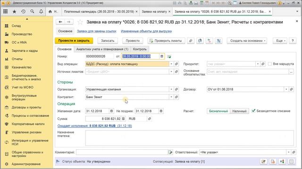This screenshot has width=302, height=169.
Task: Open the Организация linked record icon
Action: (176, 89)
